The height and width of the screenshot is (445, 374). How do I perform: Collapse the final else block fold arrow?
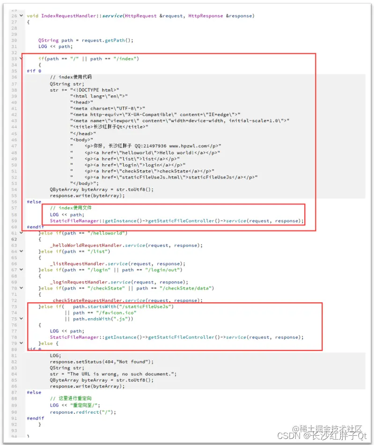(22, 343)
